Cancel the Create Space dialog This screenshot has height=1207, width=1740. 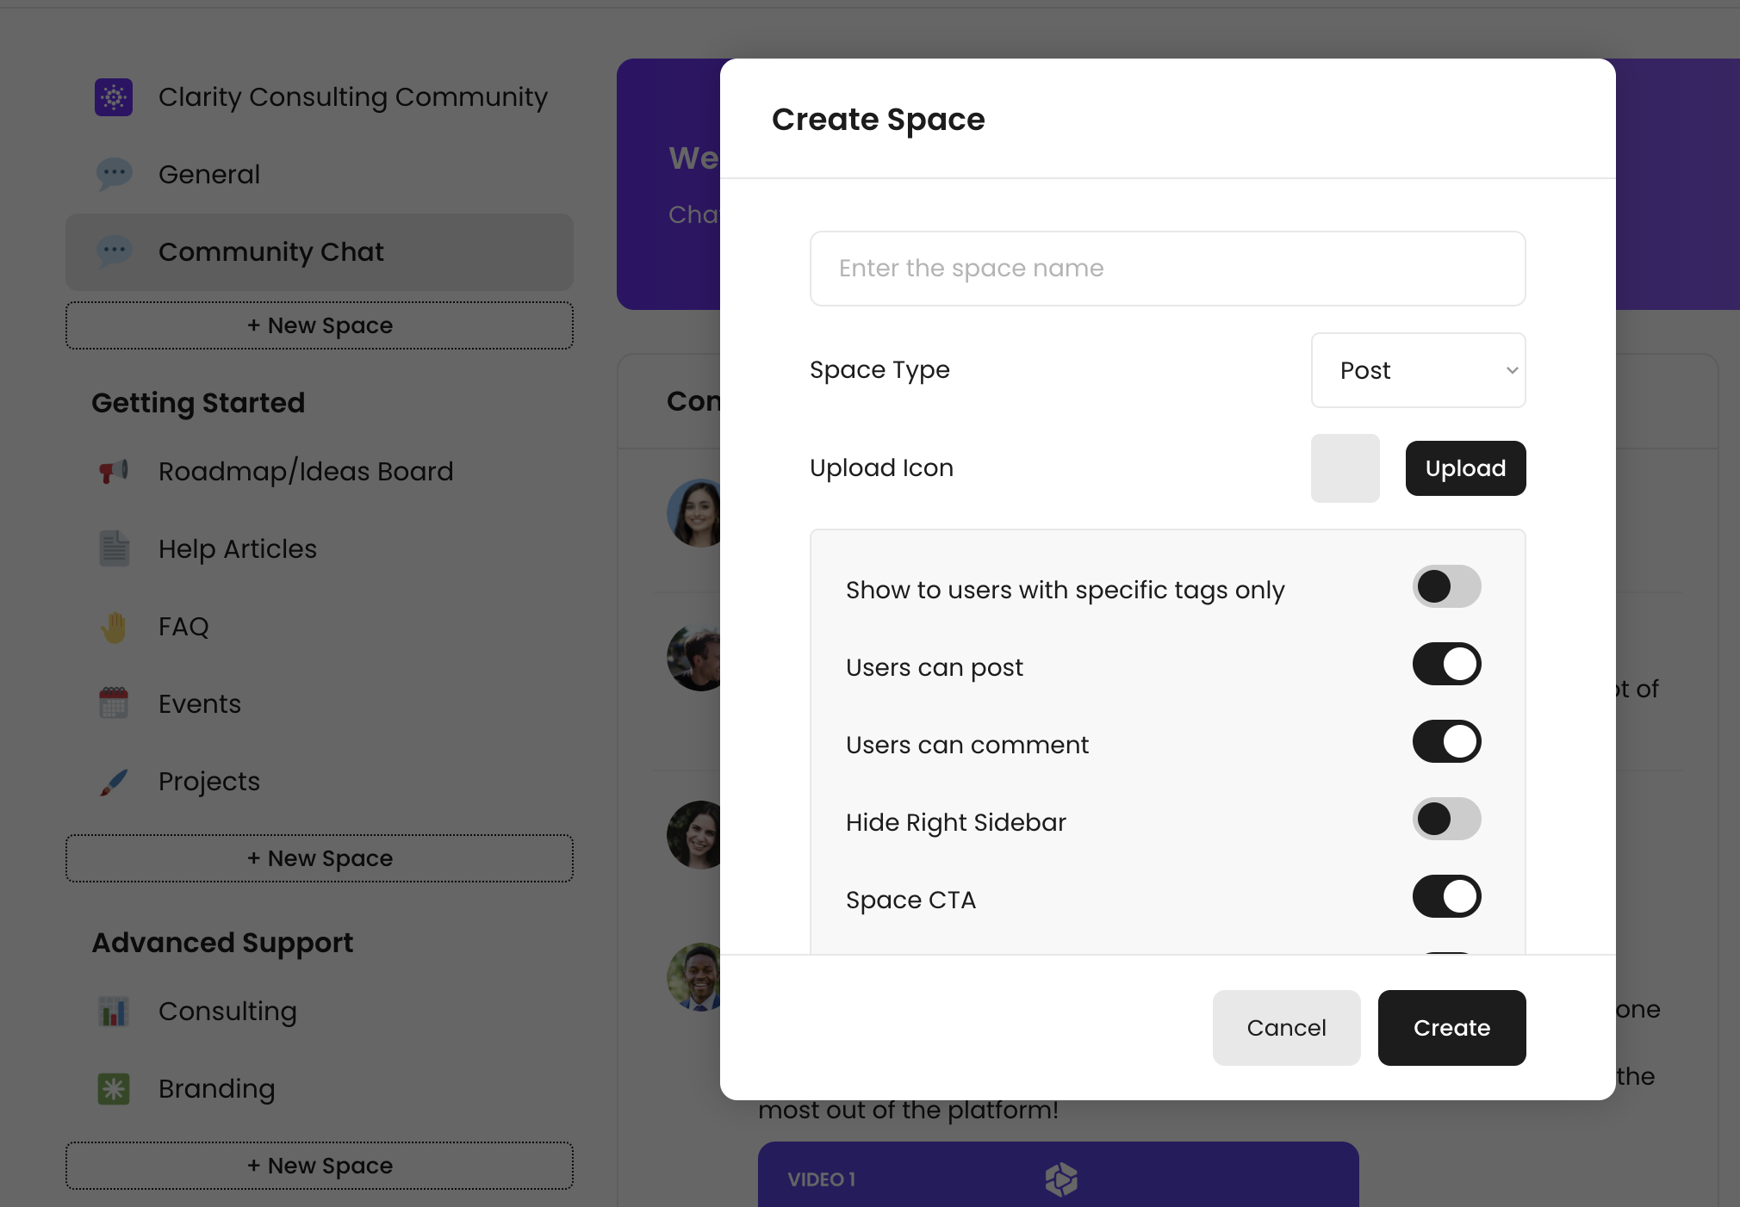[x=1287, y=1028]
